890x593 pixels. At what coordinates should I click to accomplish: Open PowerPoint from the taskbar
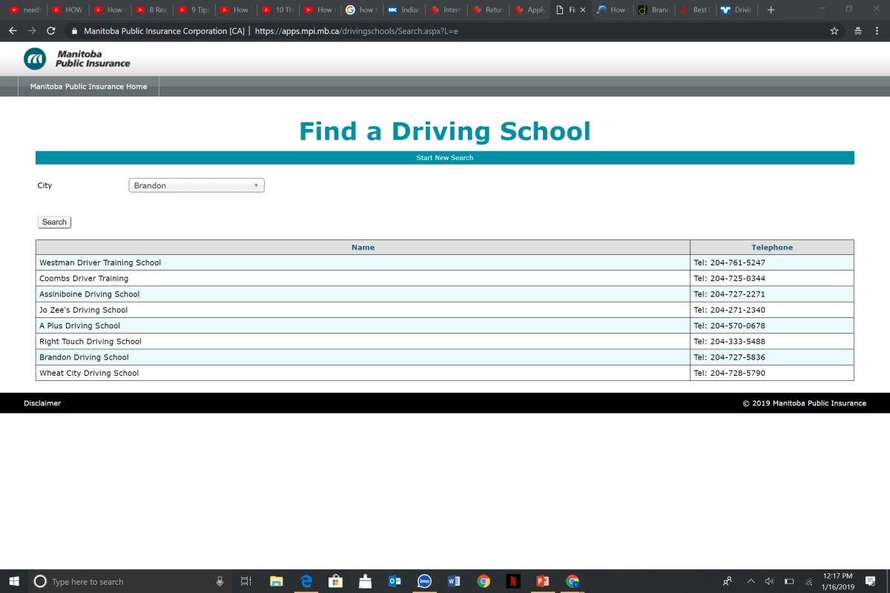tap(542, 581)
